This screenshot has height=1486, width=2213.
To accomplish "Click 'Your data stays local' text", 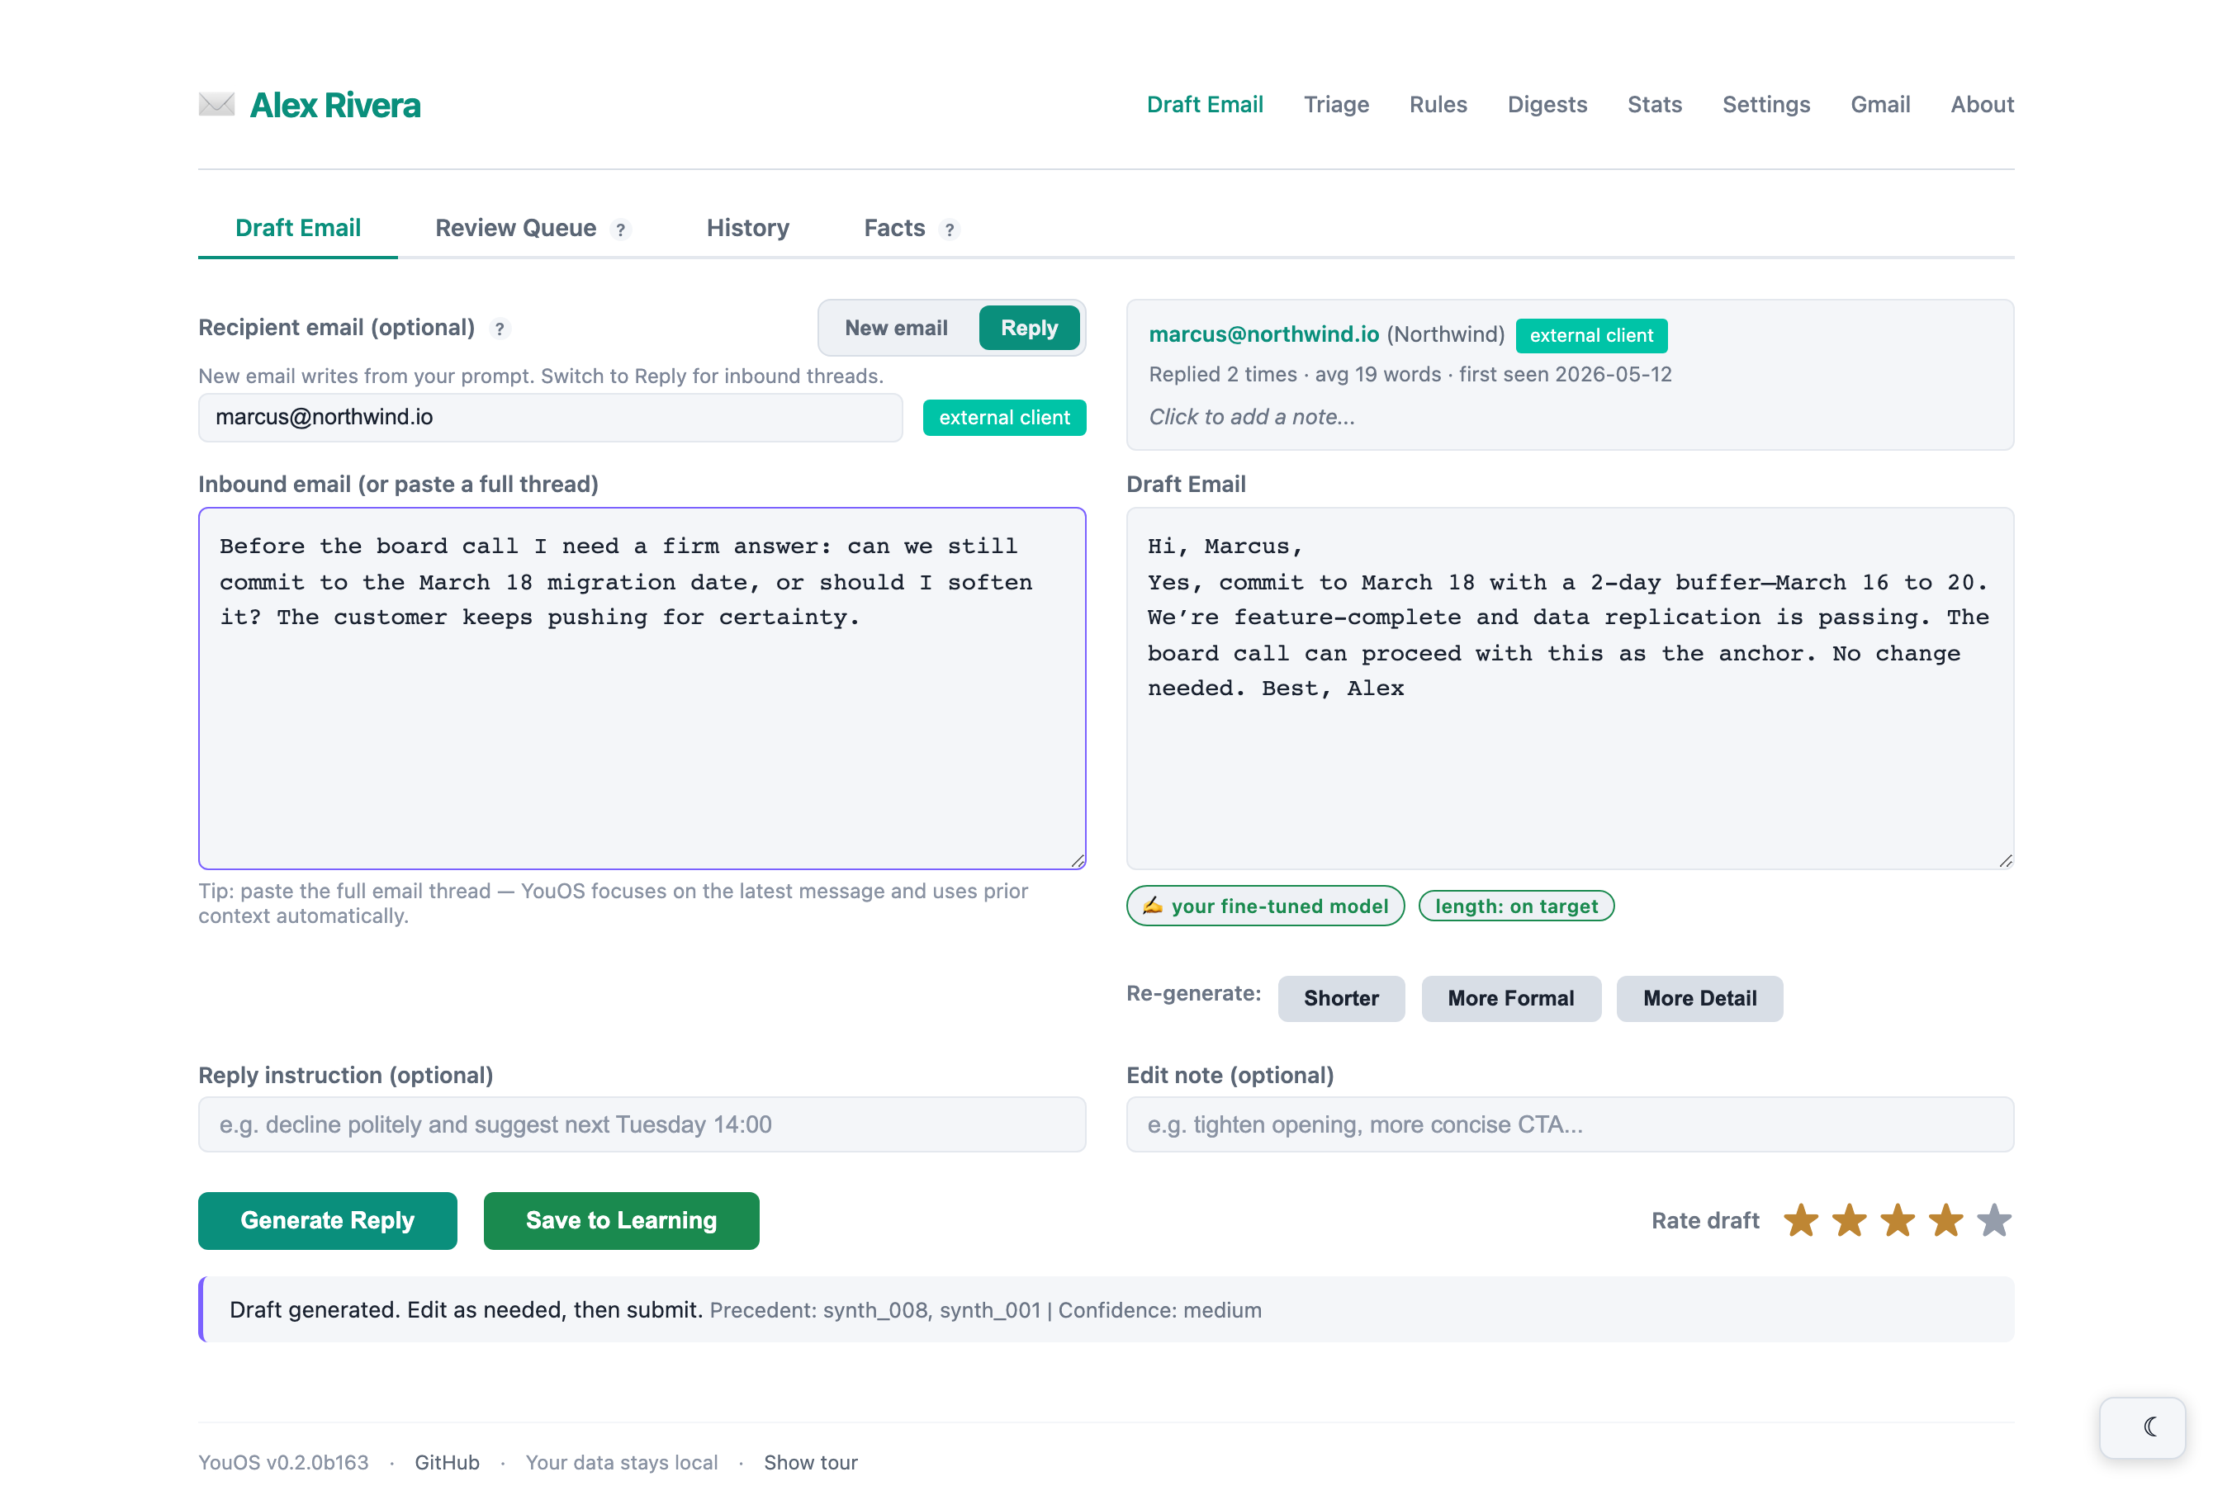I will tap(622, 1462).
